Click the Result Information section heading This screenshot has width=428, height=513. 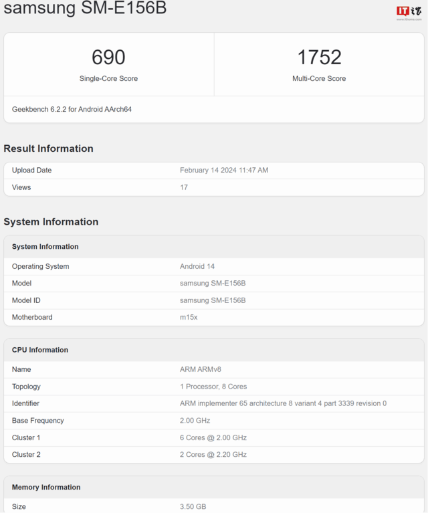(48, 148)
